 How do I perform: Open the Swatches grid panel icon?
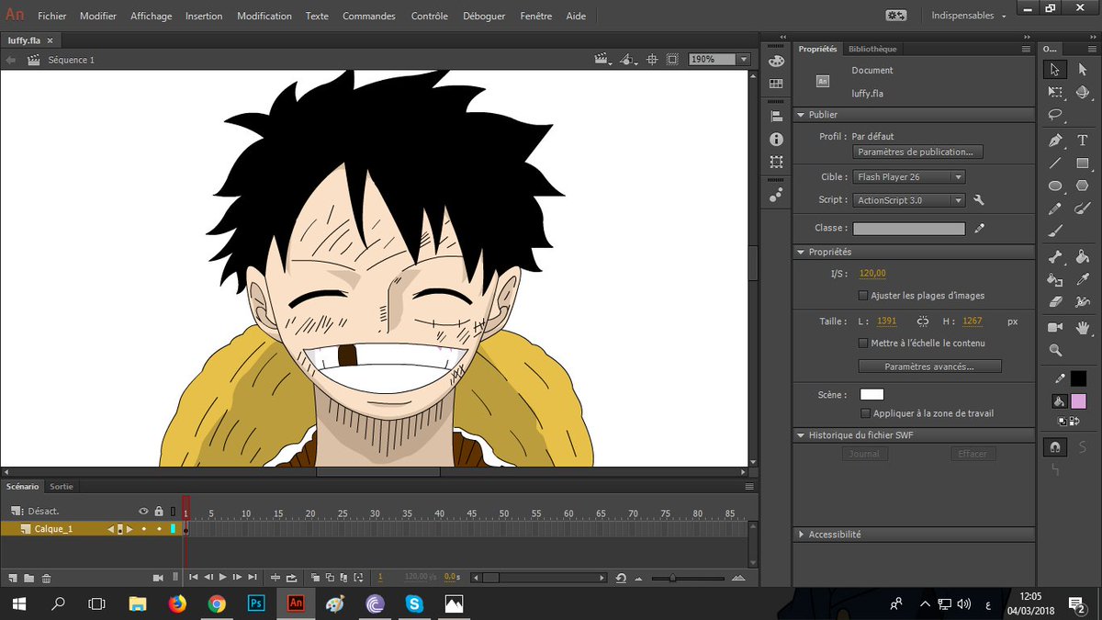click(x=776, y=84)
